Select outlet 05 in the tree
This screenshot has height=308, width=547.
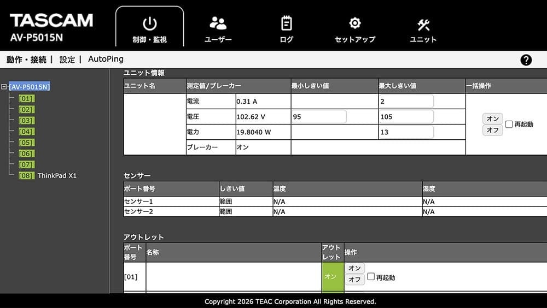26,143
